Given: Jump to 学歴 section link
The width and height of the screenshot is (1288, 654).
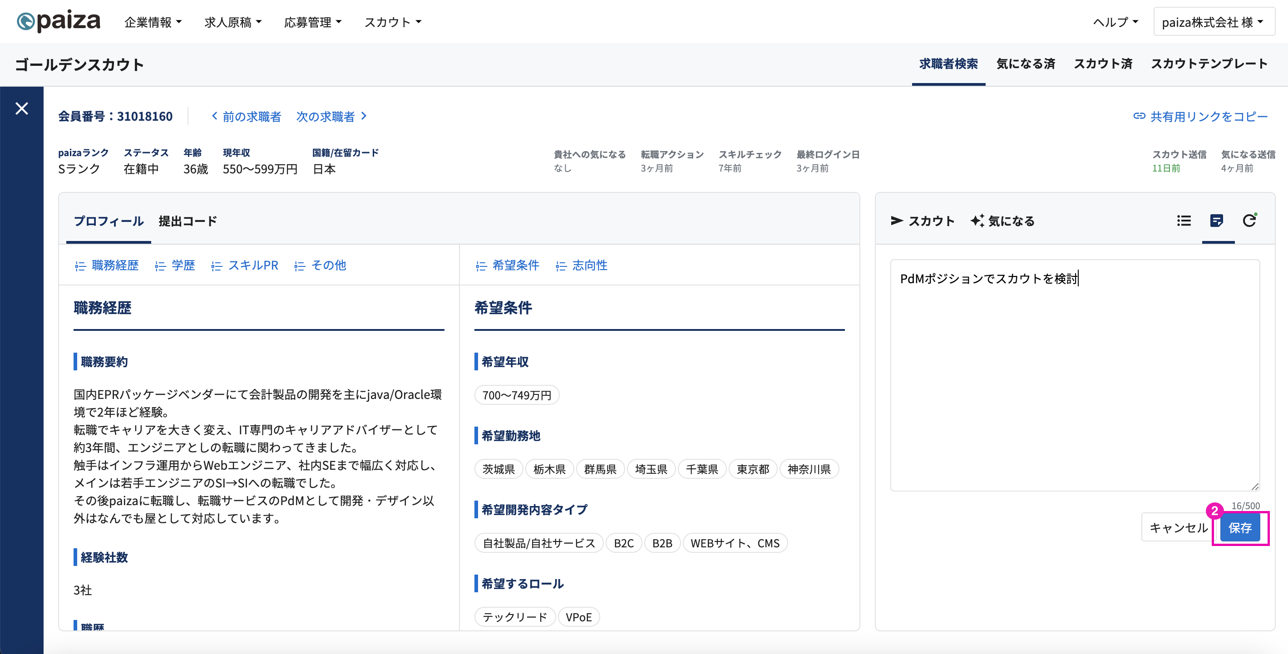Looking at the screenshot, I should tap(174, 265).
